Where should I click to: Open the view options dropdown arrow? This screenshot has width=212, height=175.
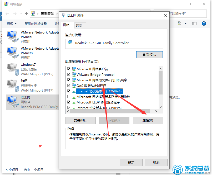[x=185, y=23]
